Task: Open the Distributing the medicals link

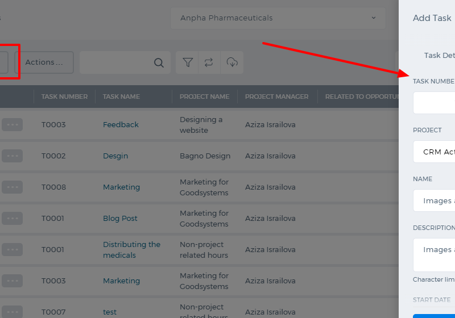Action: [132, 250]
